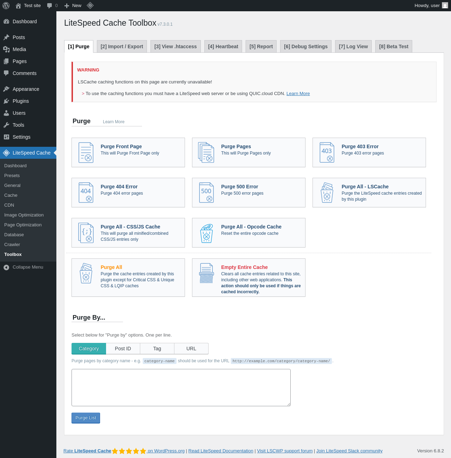Viewport: 451px width, 458px height.
Task: Switch to the Heartbeat tab
Action: (x=223, y=46)
